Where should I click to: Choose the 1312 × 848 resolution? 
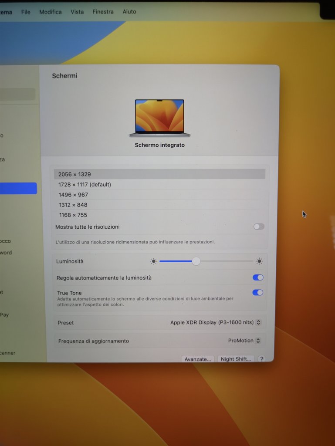[159, 205]
